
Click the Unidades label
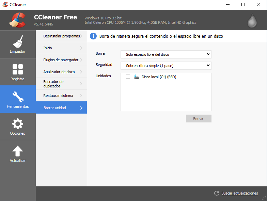point(104,76)
